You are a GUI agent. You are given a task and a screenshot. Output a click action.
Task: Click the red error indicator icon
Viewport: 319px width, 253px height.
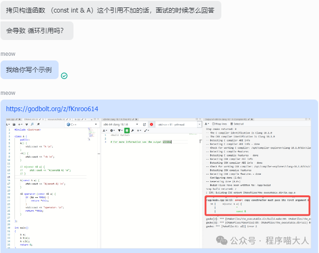pos(152,124)
